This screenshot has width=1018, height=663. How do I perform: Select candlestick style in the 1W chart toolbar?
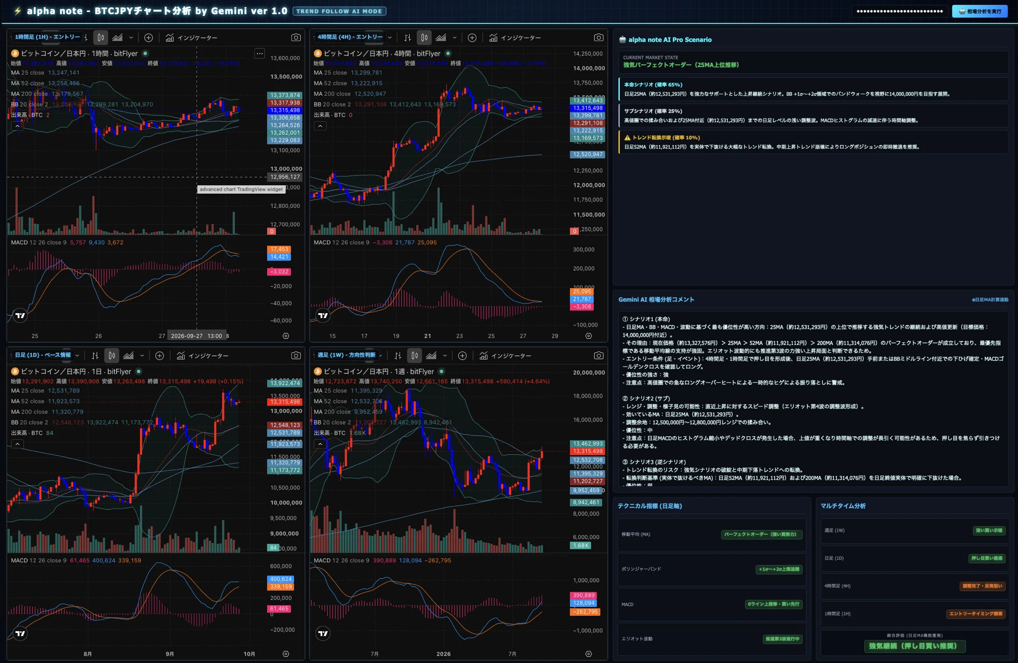point(415,356)
